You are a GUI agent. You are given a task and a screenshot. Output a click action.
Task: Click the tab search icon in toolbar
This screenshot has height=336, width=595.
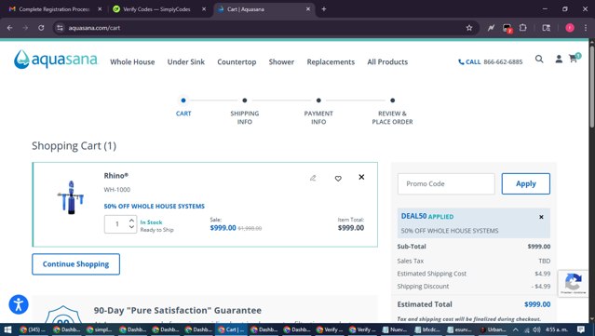546,28
